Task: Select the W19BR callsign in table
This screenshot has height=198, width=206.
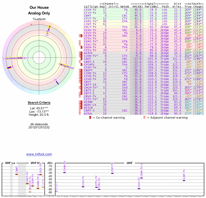Action: [88, 102]
